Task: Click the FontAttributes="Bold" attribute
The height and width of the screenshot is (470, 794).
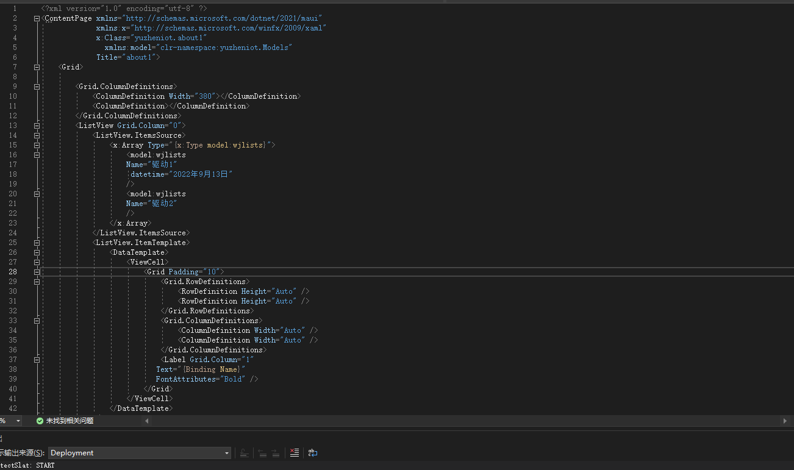Action: click(x=201, y=379)
